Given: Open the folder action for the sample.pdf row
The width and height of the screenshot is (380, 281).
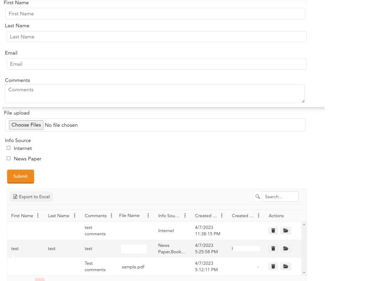Looking at the screenshot, I should point(285,266).
